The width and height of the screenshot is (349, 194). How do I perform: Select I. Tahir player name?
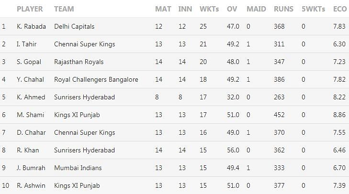coord(27,44)
